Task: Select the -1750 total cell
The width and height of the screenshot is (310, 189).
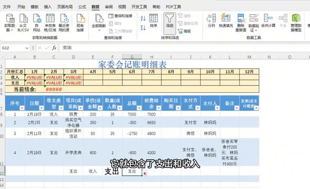Action: coord(132,133)
